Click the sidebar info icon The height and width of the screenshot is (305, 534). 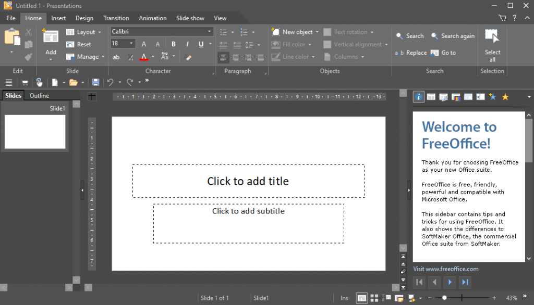coord(419,97)
